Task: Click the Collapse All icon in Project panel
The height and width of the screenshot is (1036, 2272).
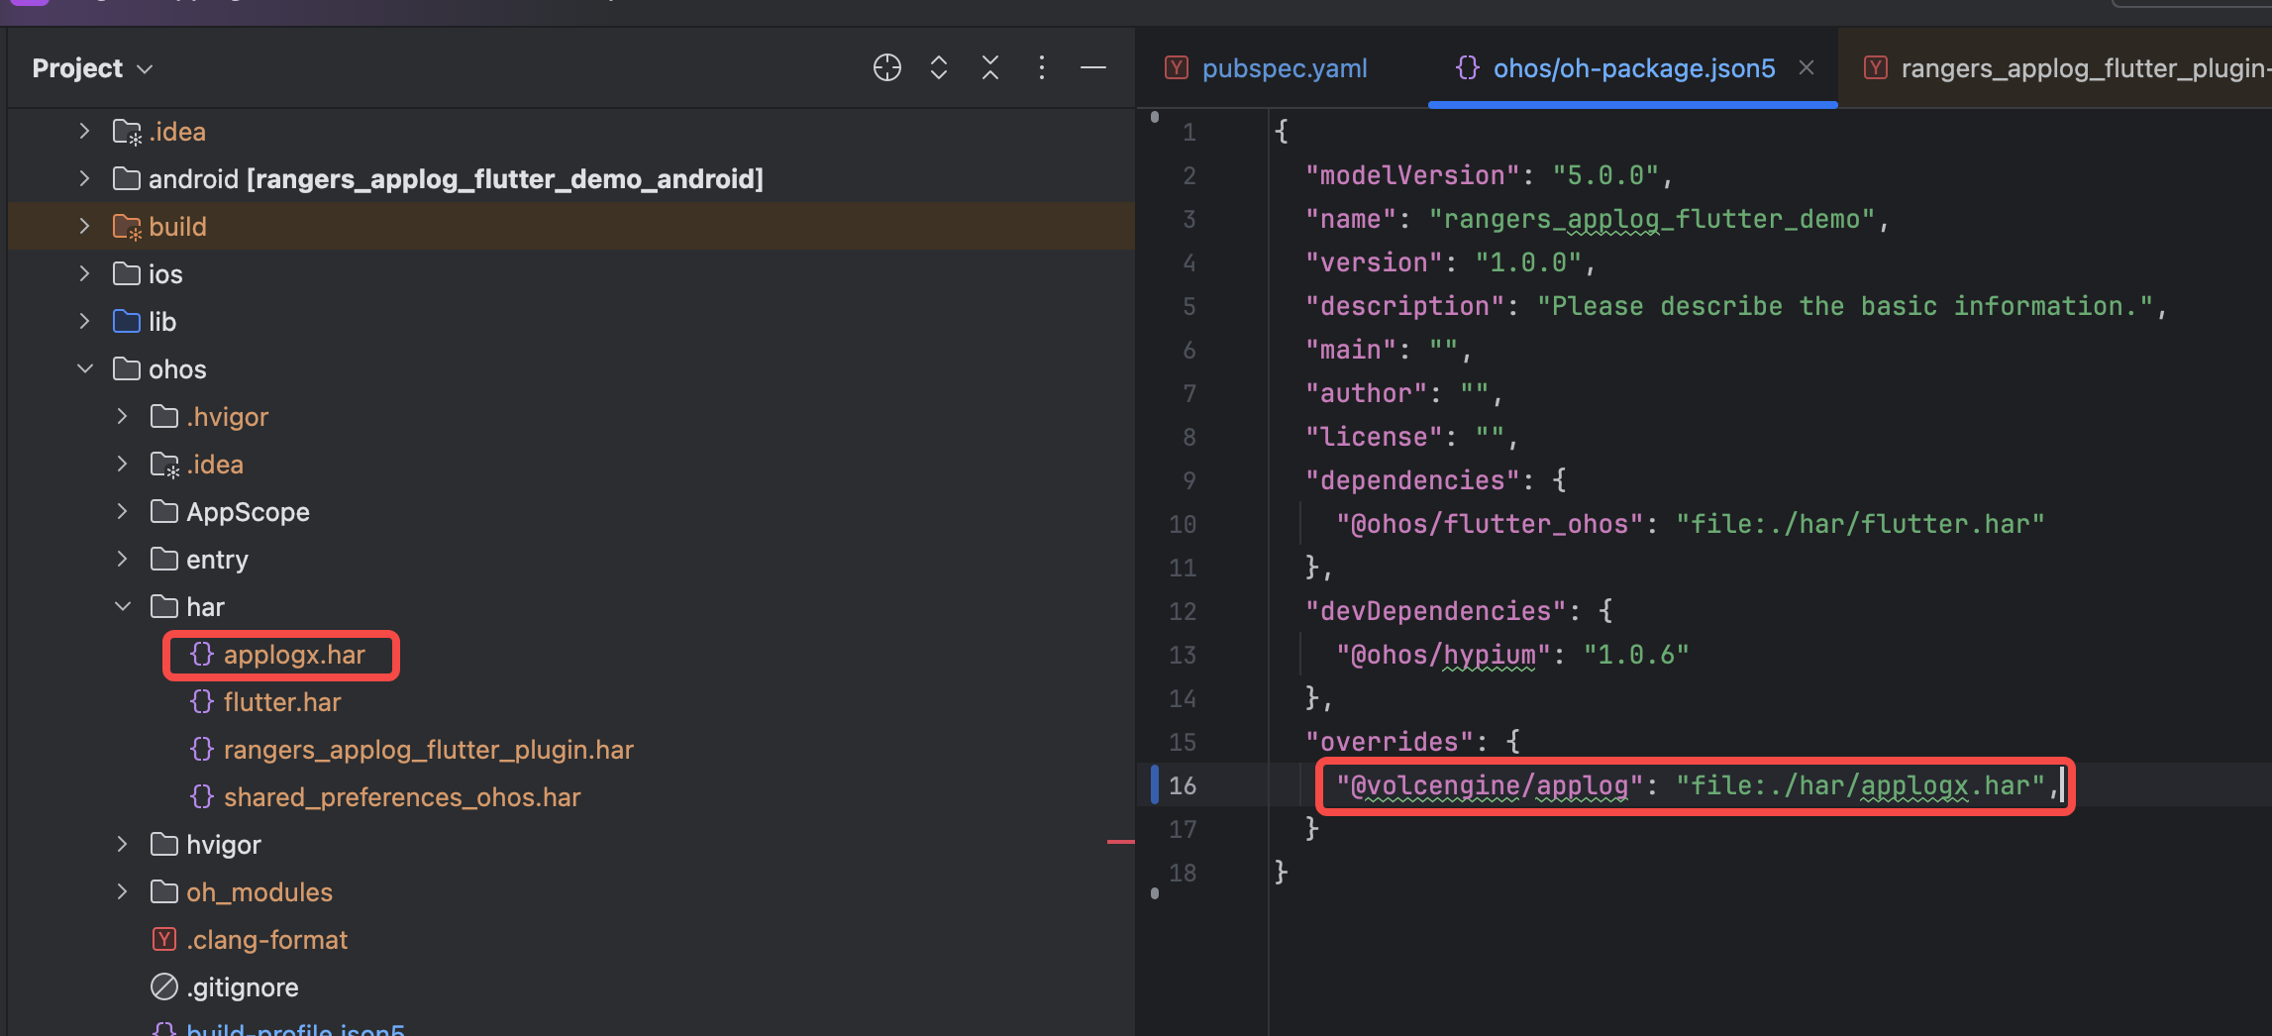Action: point(990,67)
